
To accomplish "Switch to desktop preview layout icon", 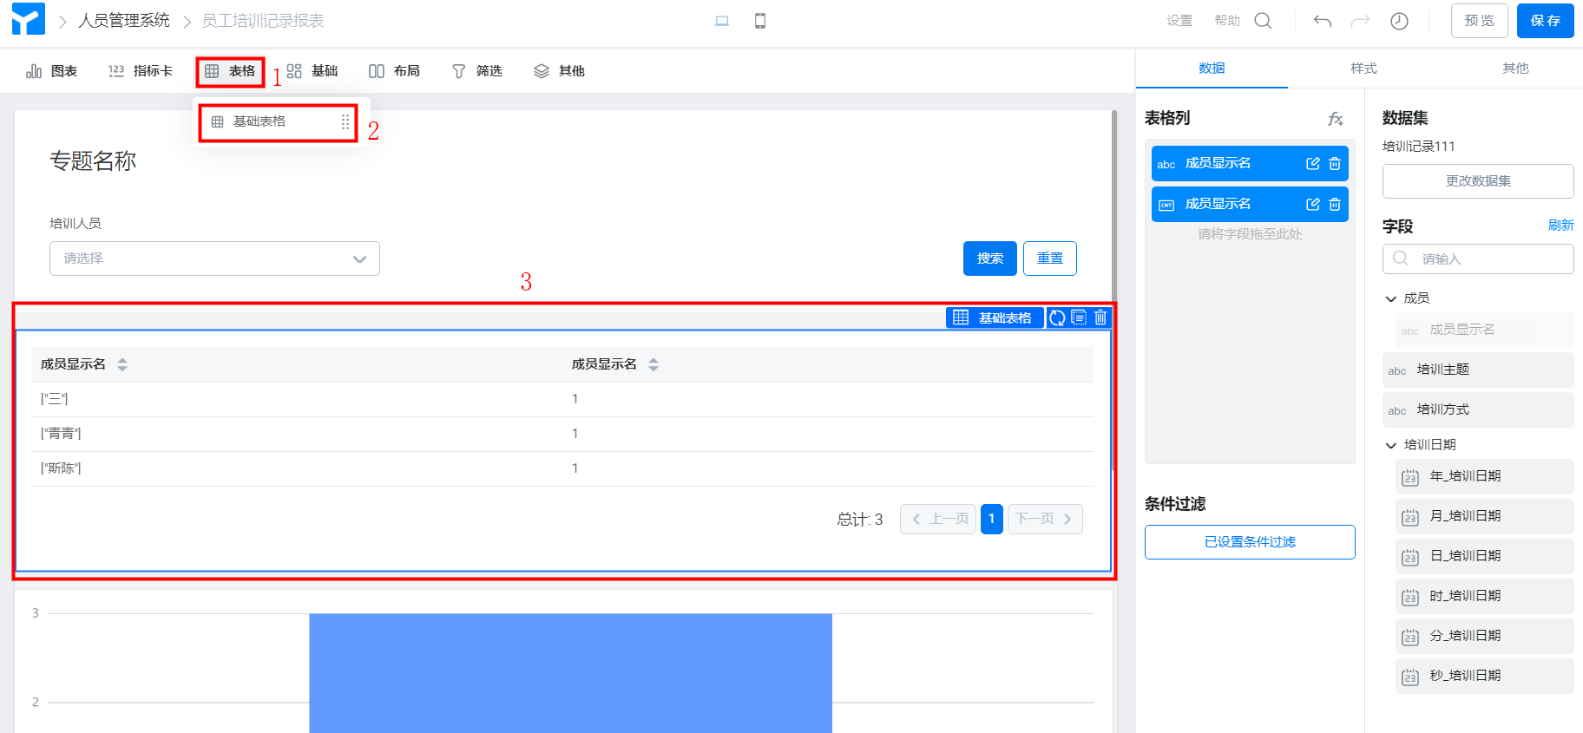I will click(x=722, y=21).
